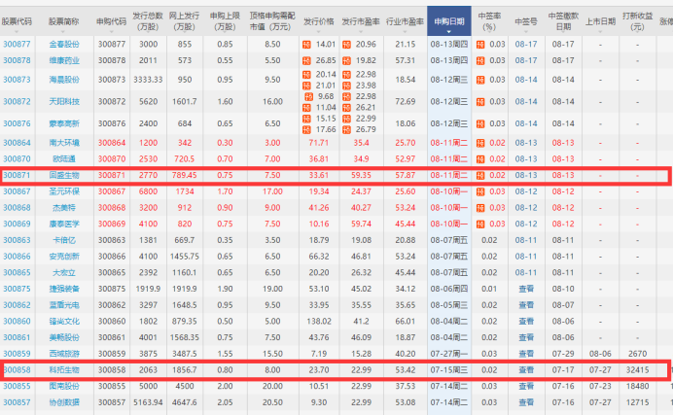Click the 中签率 预 icon in the 300873 row
Screen dimensions: 673x415
pos(480,80)
